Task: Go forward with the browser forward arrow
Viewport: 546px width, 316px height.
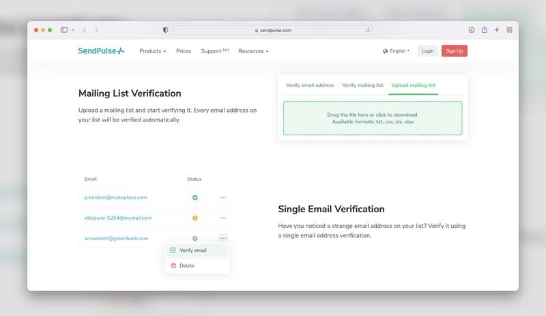Action: (x=96, y=30)
